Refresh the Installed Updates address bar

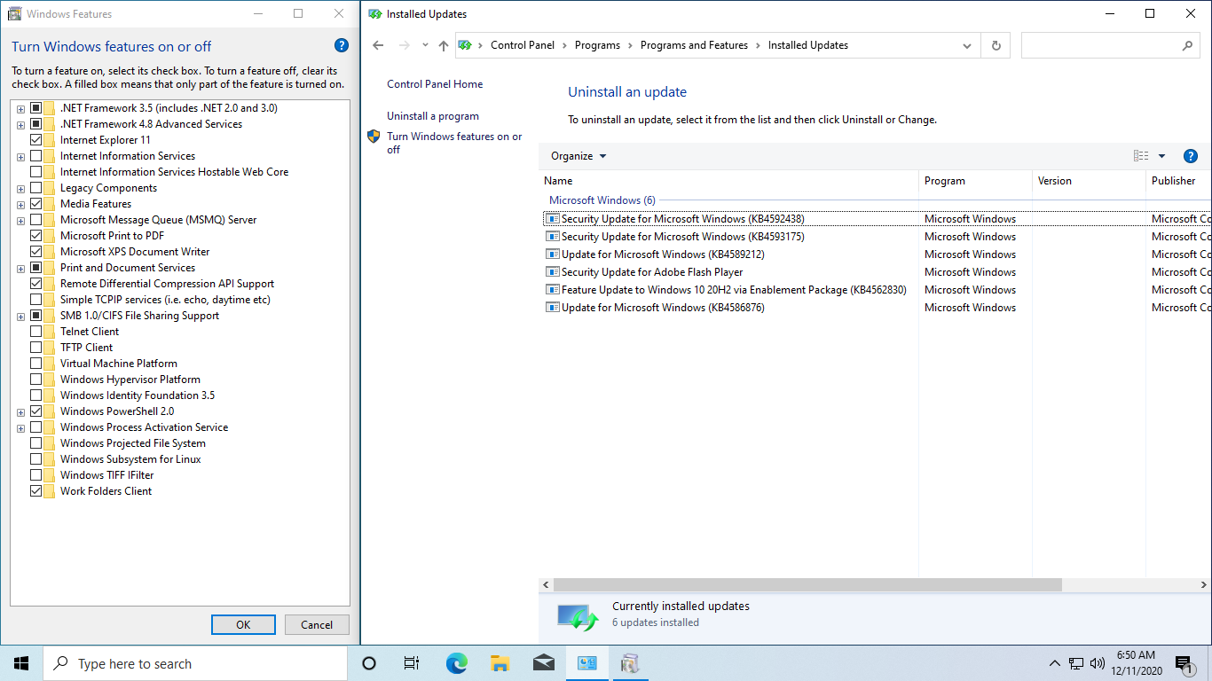tap(996, 45)
